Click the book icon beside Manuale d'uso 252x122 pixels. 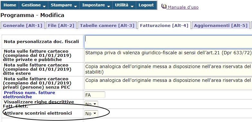point(164,6)
